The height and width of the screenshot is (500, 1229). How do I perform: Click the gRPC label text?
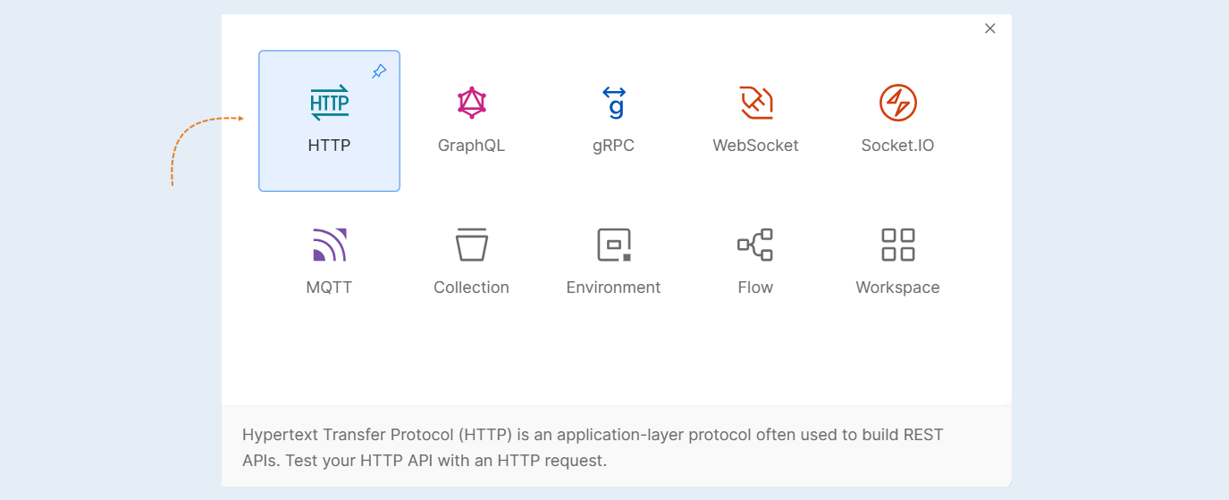point(613,146)
